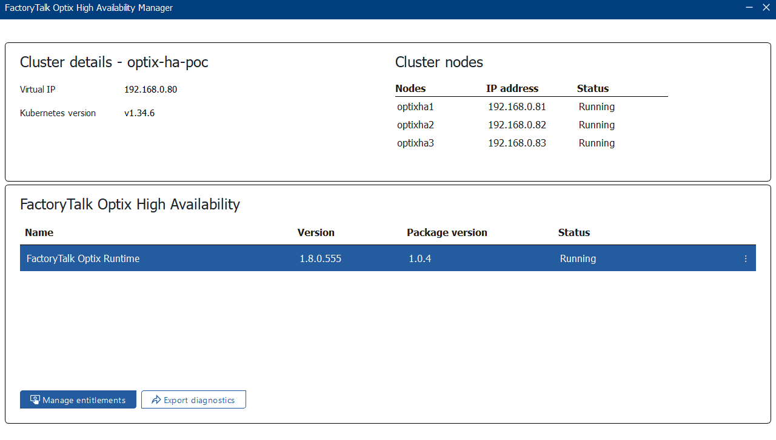Click the Version column header

(x=316, y=232)
